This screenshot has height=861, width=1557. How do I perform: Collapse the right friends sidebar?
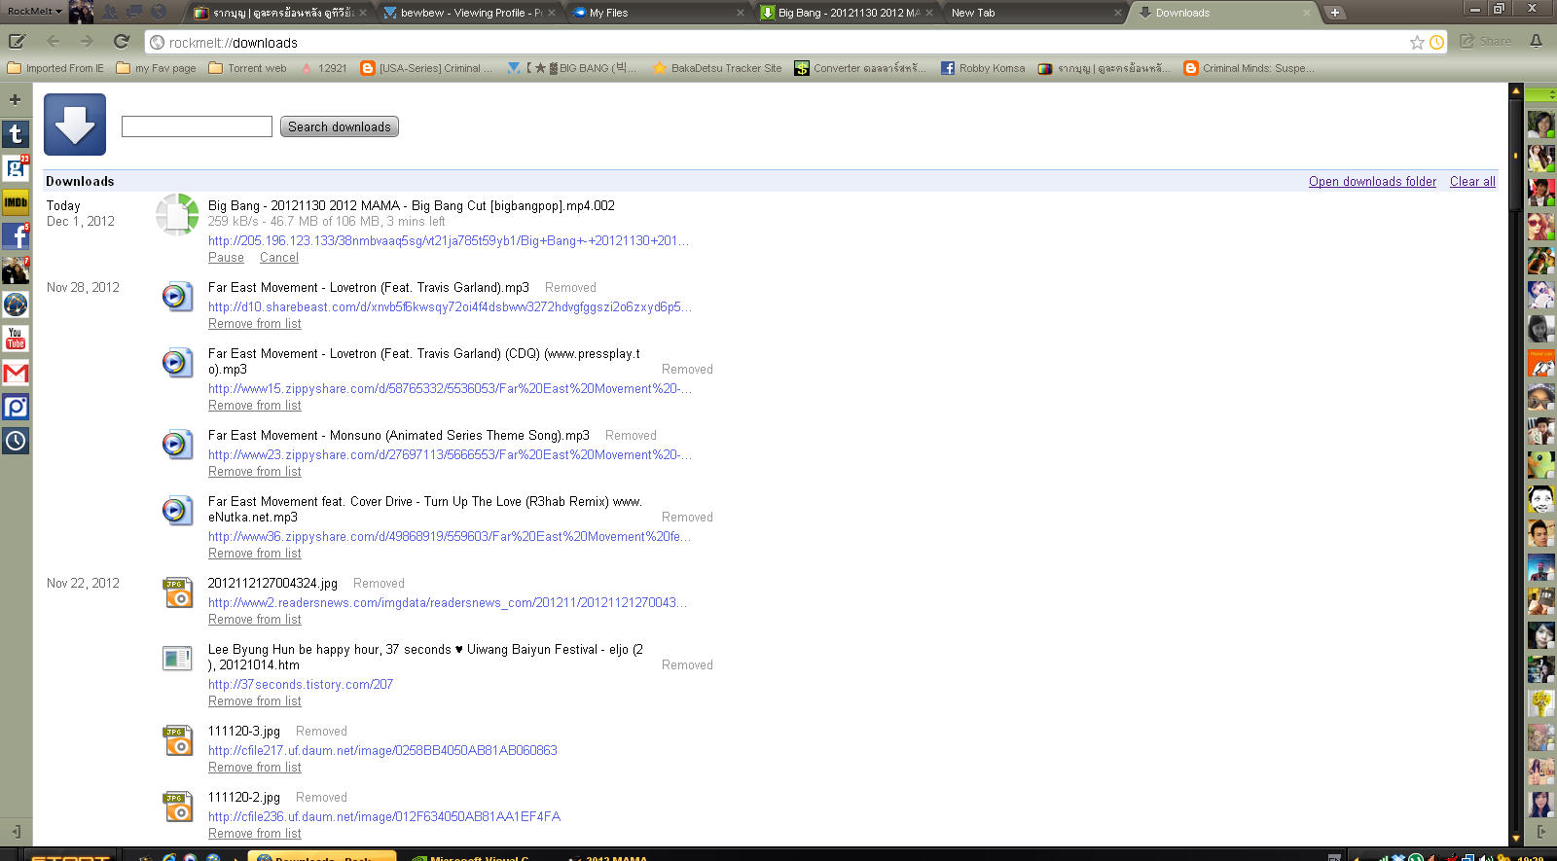(x=1540, y=832)
